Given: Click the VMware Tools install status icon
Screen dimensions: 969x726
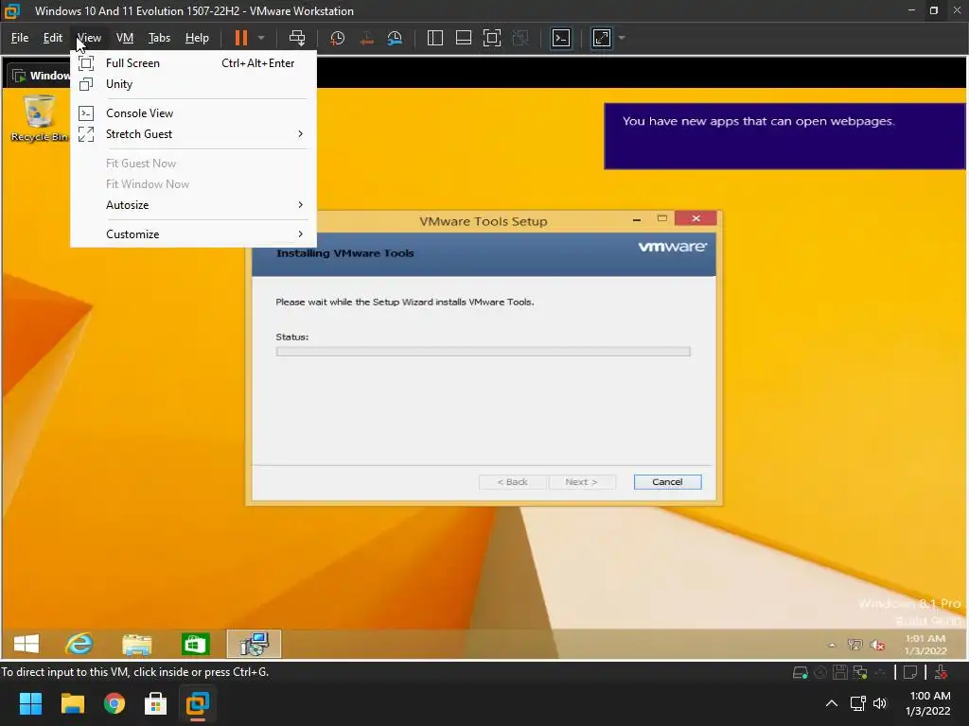Looking at the screenshot, I should [941, 672].
